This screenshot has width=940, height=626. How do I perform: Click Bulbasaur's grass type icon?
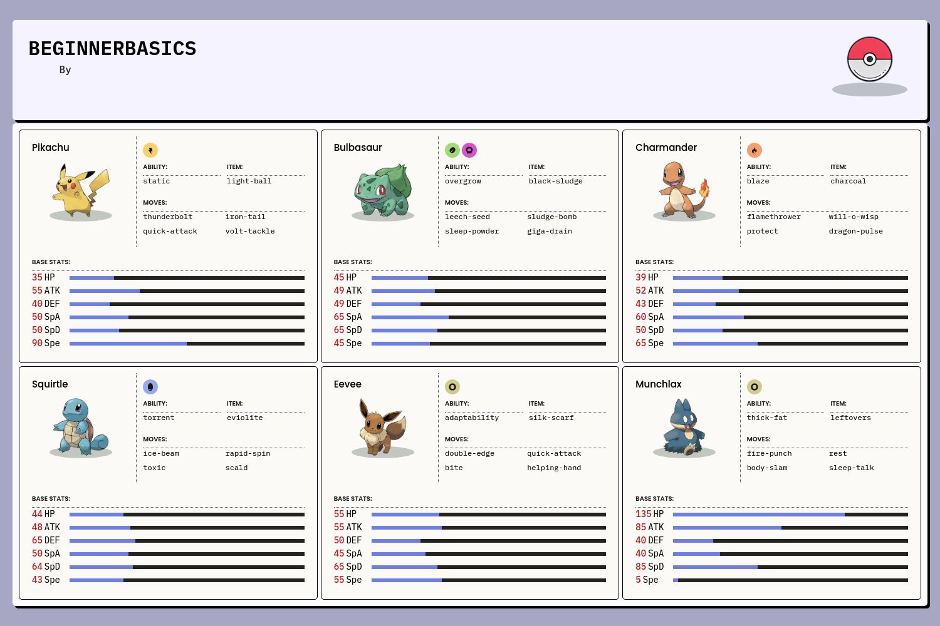452,150
